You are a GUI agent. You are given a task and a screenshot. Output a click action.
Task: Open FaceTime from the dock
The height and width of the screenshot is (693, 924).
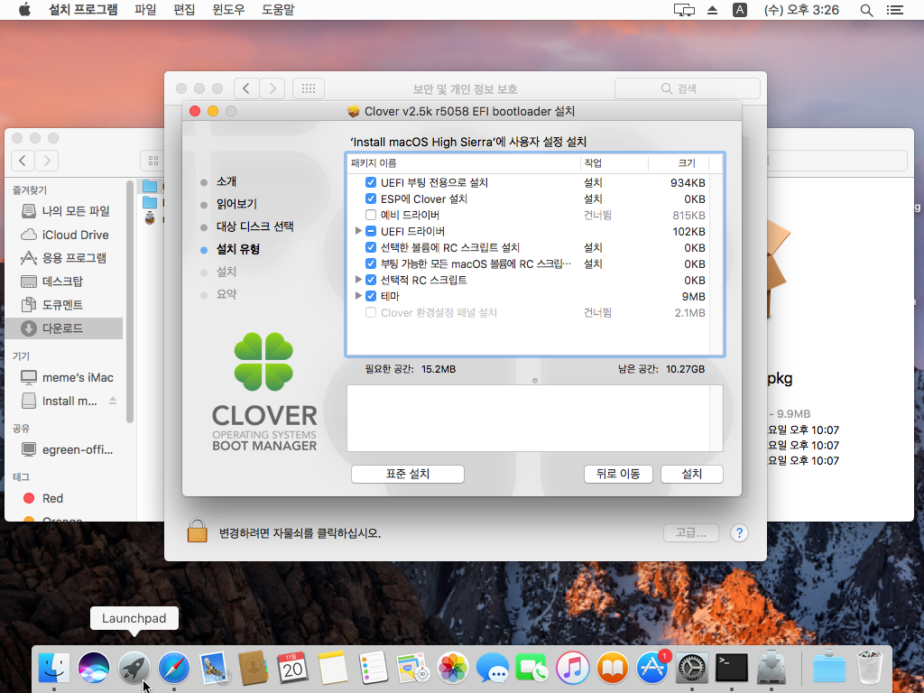pos(532,668)
